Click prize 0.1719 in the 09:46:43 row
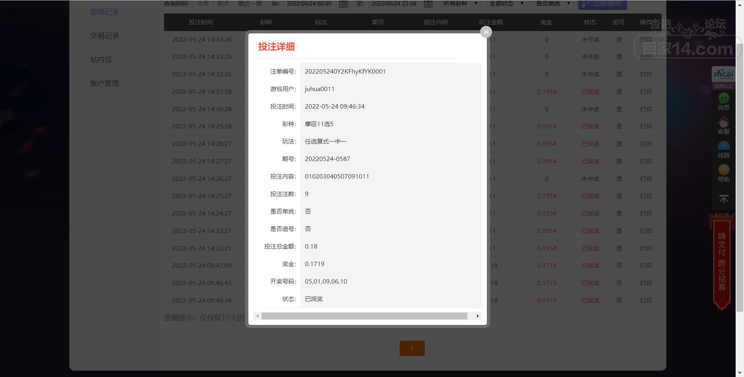 tap(547, 283)
